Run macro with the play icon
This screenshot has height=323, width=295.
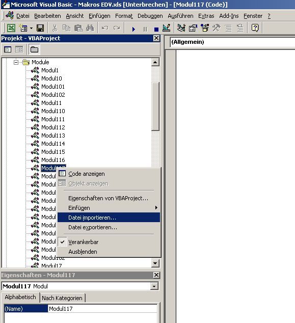133,29
